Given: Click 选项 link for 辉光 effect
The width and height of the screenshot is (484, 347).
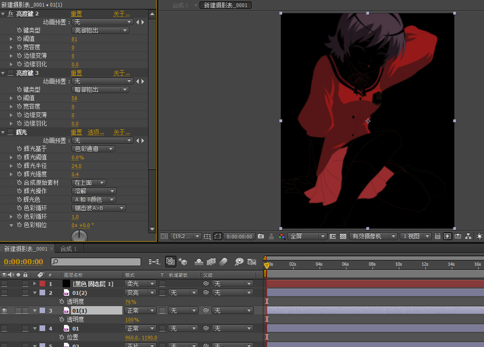Looking at the screenshot, I should pos(96,132).
